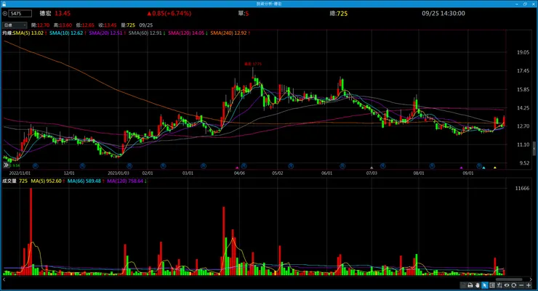Select the arrow pointer tool
Image resolution: width=538 pixels, height=291 pixels.
click(485, 285)
